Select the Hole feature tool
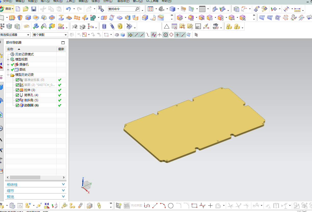Screen dimensions: 312x212 click(x=28, y=18)
